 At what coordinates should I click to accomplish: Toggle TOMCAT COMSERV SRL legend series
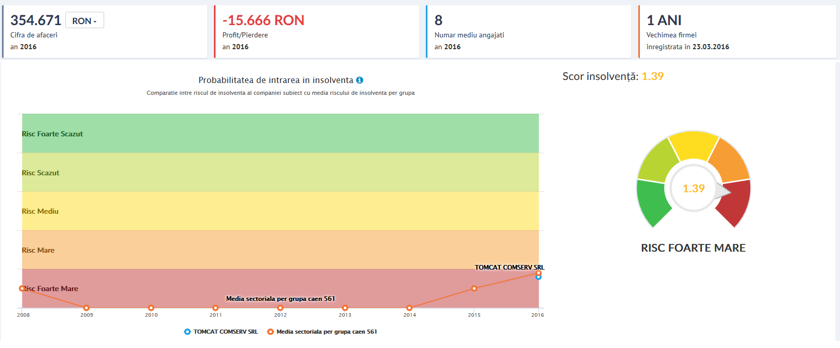tap(225, 332)
